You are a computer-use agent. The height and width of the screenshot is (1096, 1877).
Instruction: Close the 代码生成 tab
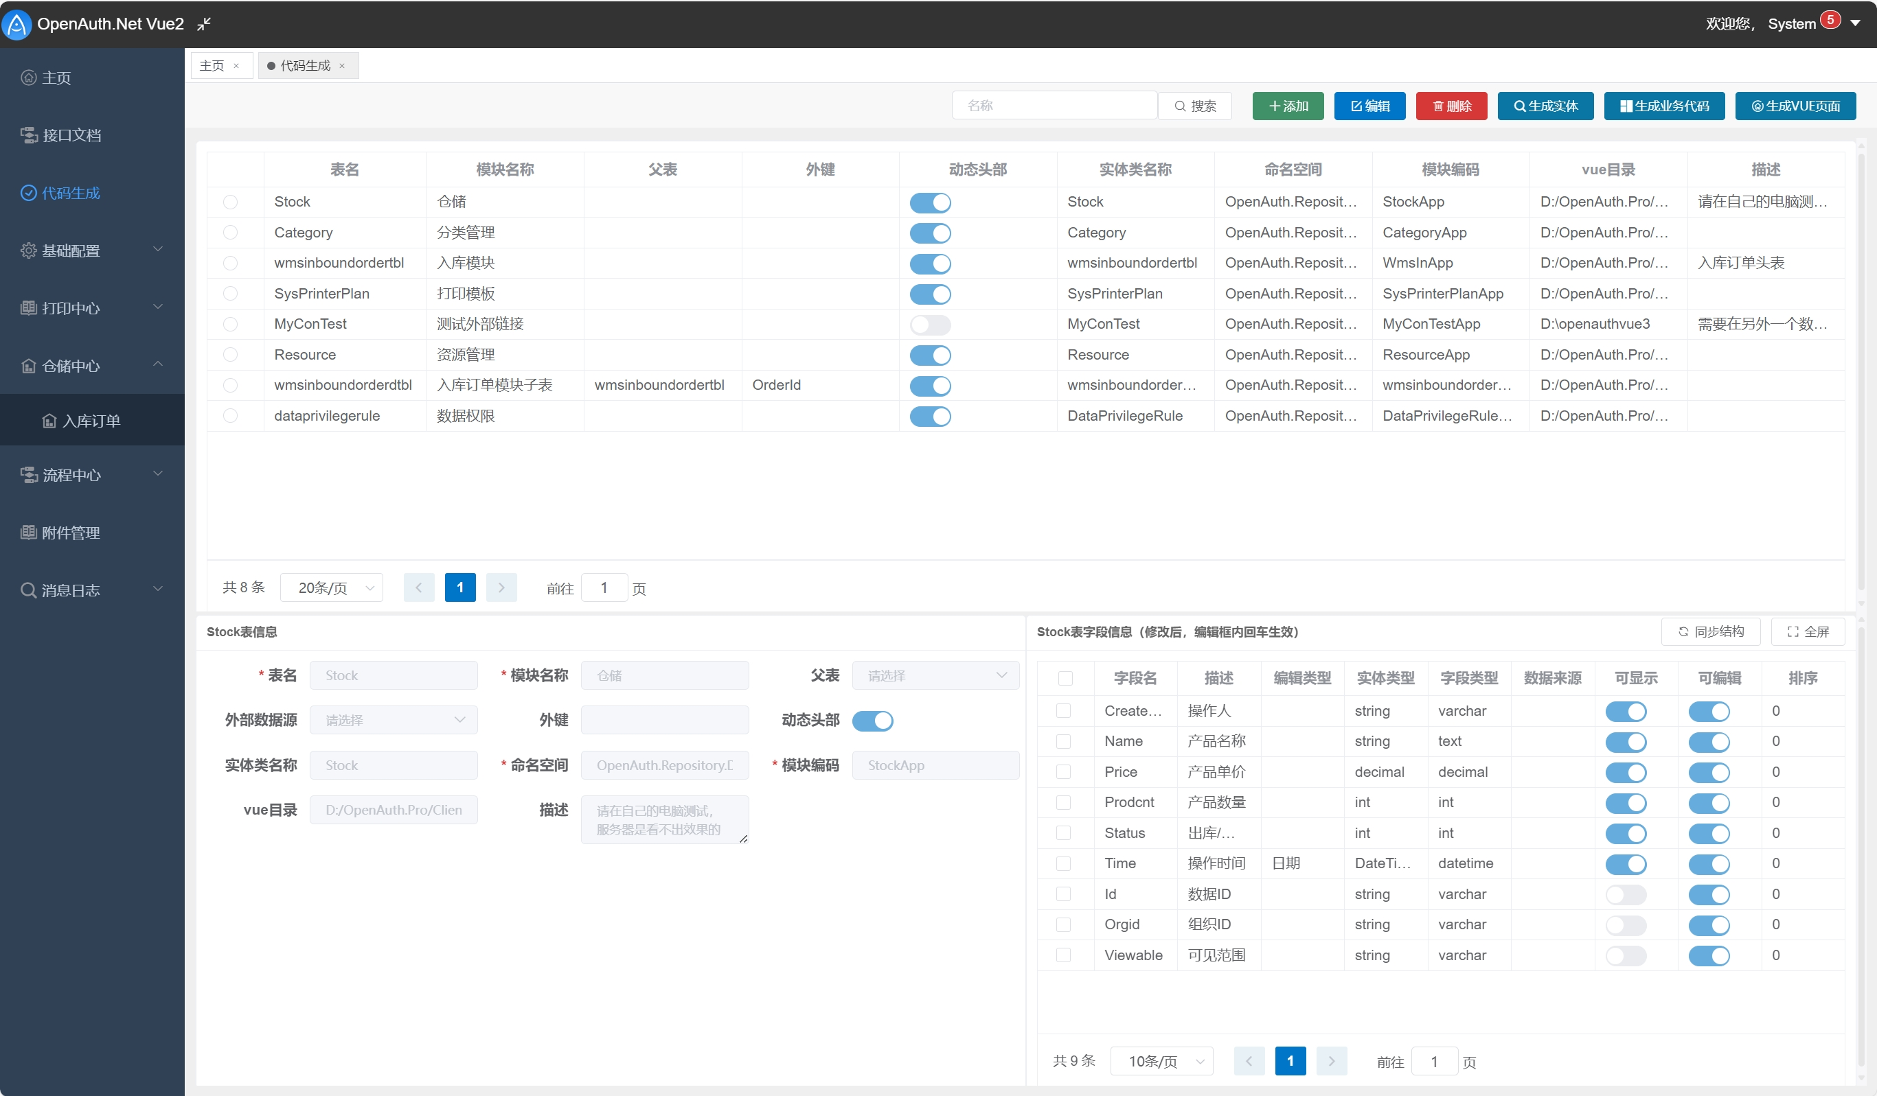click(x=342, y=65)
